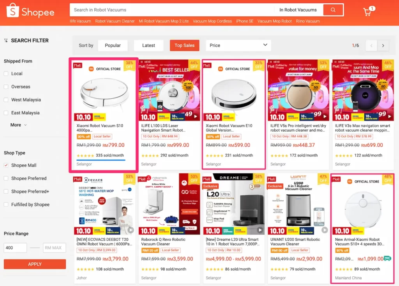Check the Local shipped-from filter
Viewport: 399px width, 286px height.
tap(6, 74)
